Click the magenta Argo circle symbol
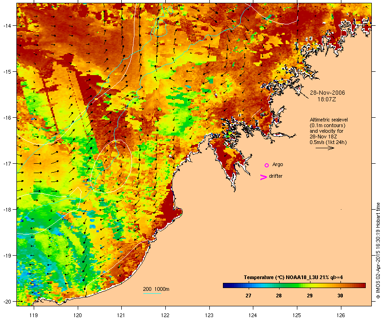This screenshot has width=384, height=319. [x=267, y=166]
